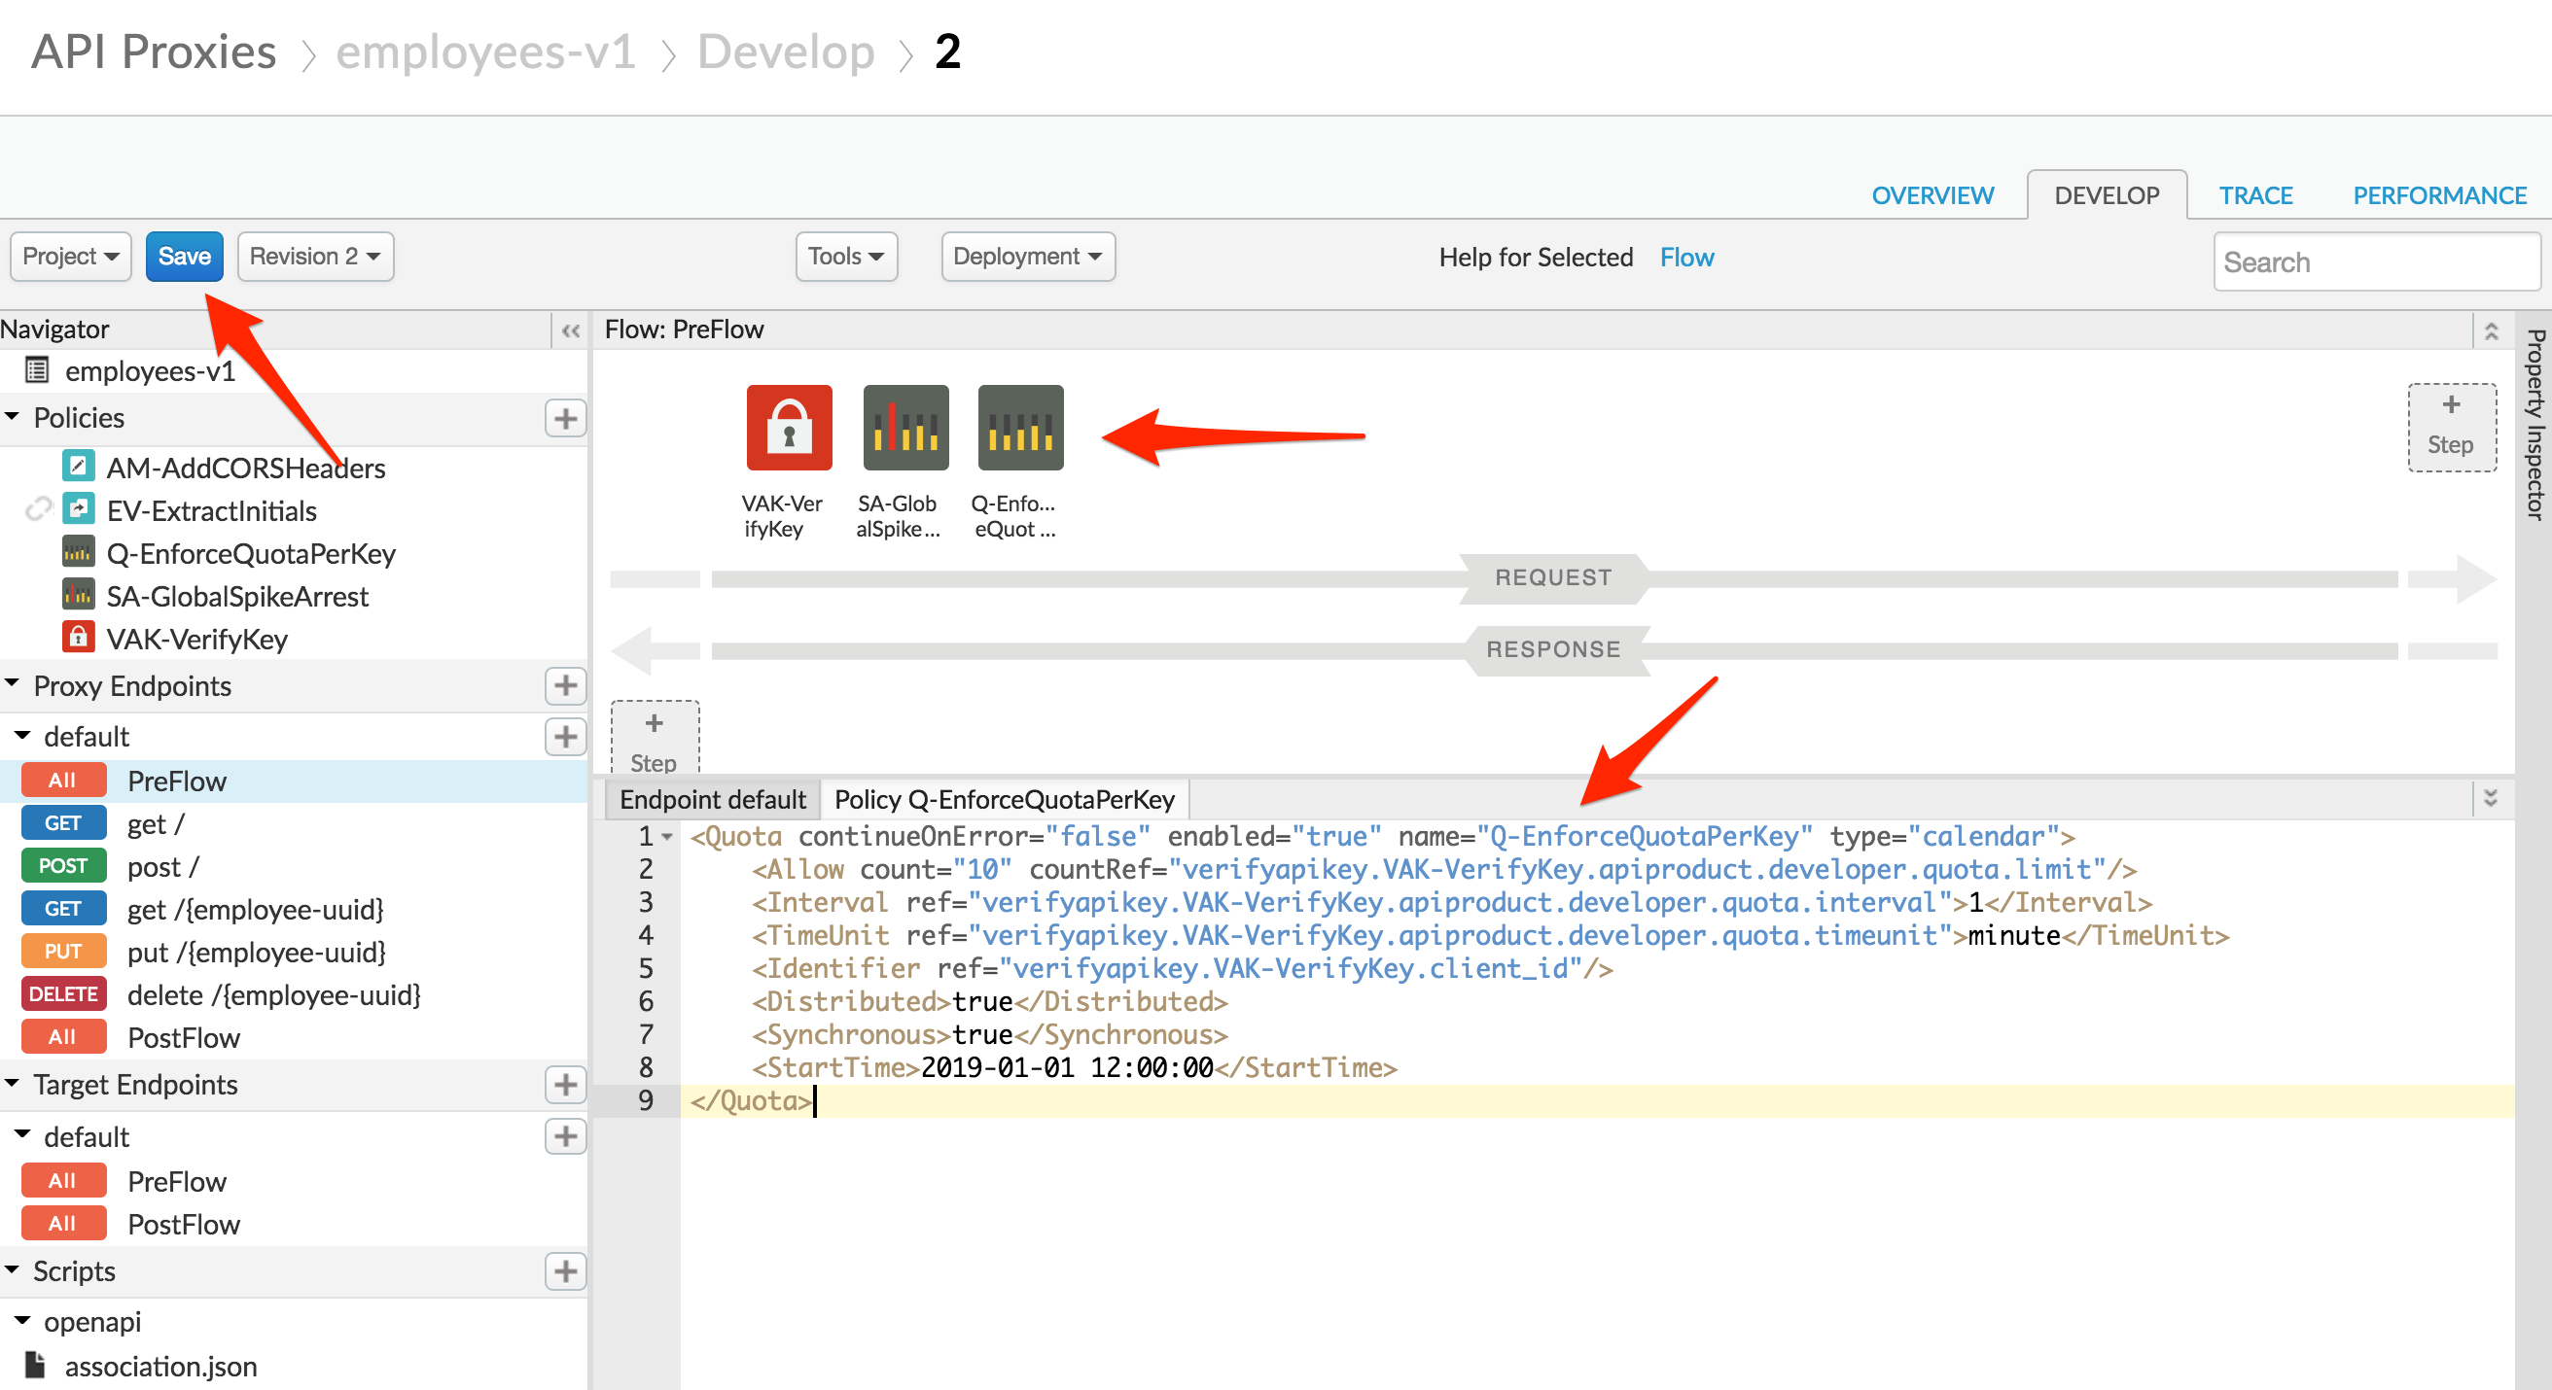Add a proxy endpoint with the plus icon
The width and height of the screenshot is (2552, 1390).
point(566,686)
